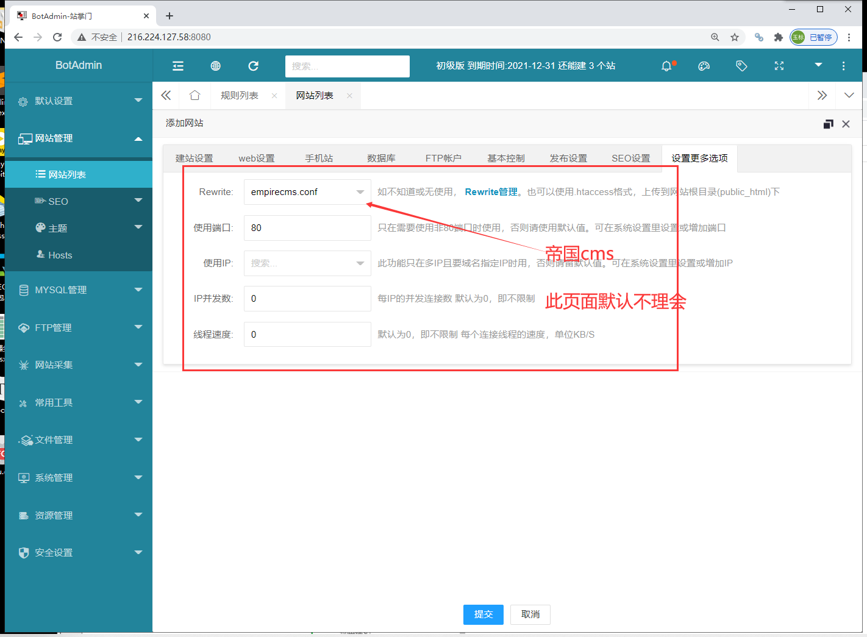Click the home tab icon
Viewport: 867px width, 637px height.
(x=195, y=95)
